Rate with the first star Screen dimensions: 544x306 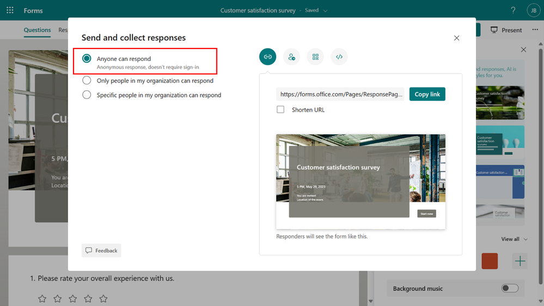click(x=42, y=298)
